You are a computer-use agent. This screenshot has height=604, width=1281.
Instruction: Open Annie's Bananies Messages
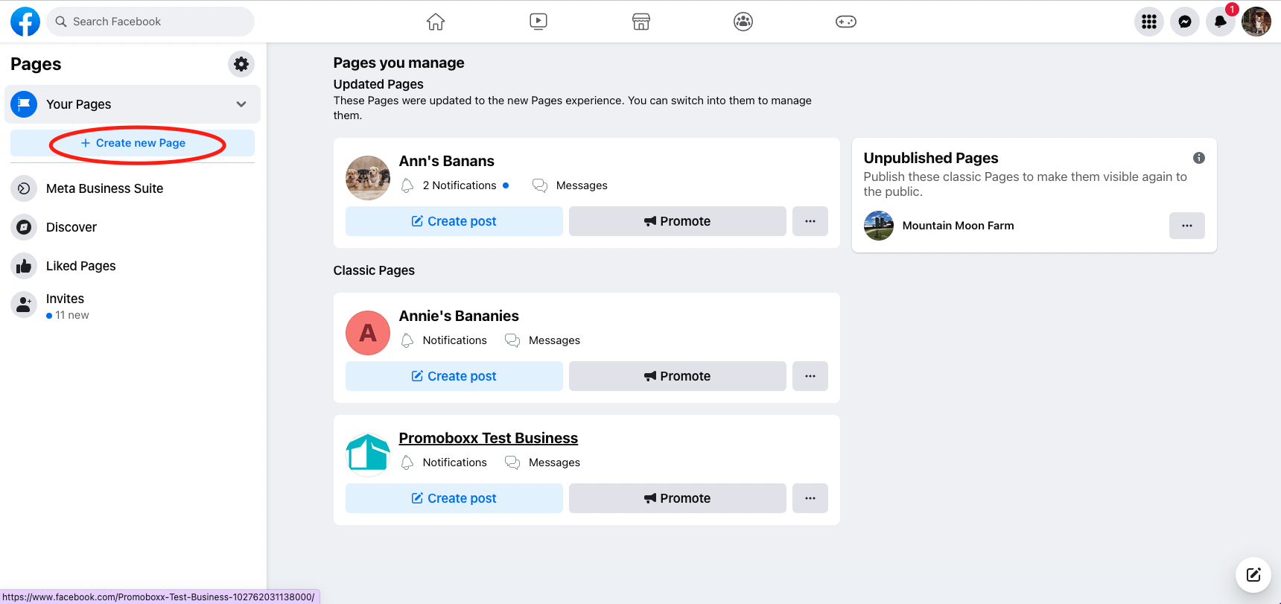542,340
